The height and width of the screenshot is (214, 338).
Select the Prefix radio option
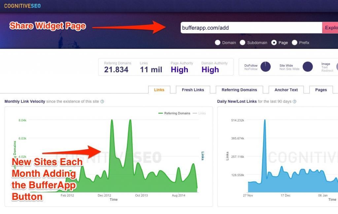(294, 43)
